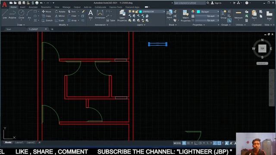Select the Line drawing tool
Viewport: 276px width, 155px height.
click(5, 14)
